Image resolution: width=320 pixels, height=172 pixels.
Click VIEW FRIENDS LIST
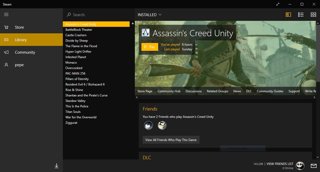tap(280, 164)
